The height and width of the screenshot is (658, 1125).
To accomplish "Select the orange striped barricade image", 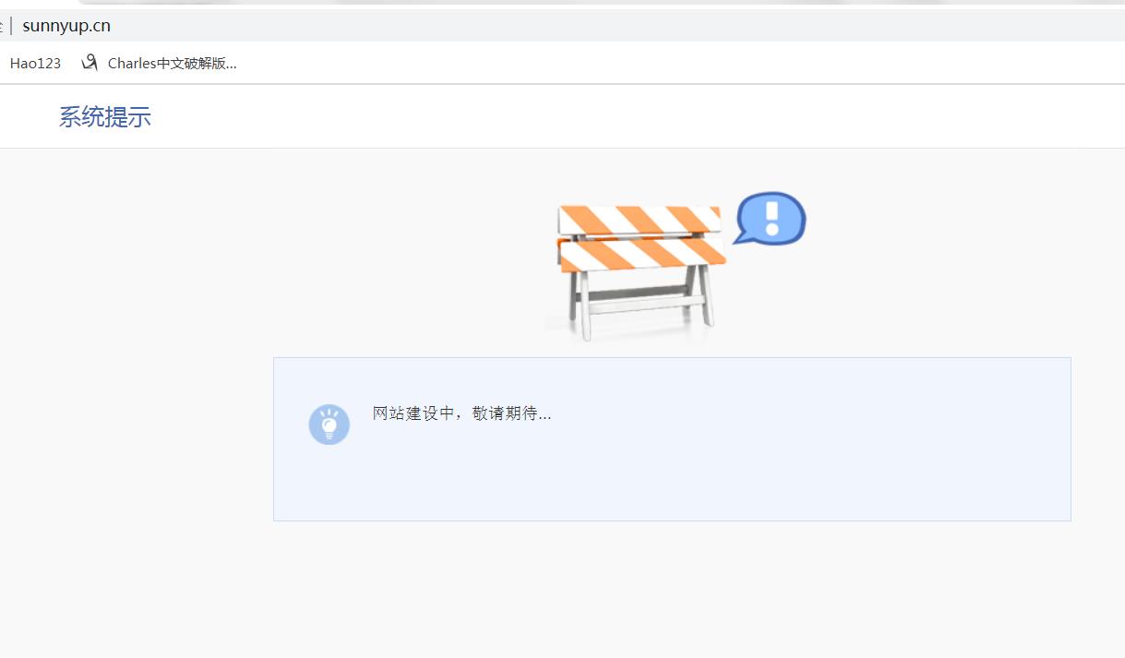I will [639, 271].
